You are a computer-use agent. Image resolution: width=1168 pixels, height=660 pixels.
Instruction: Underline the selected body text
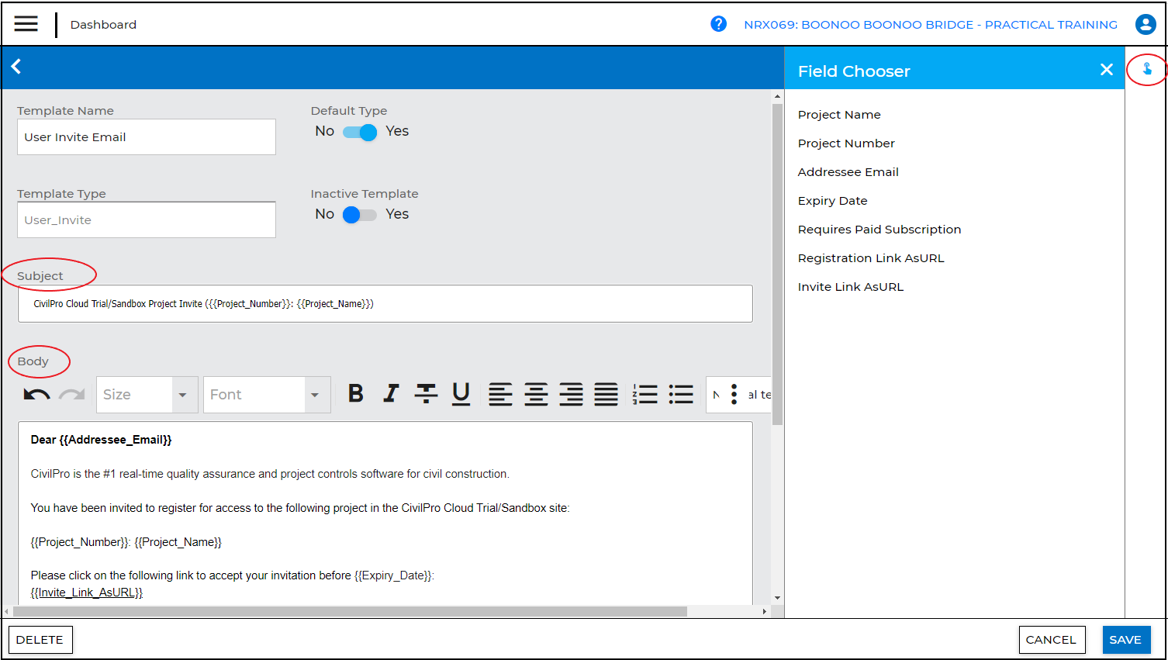coord(461,394)
